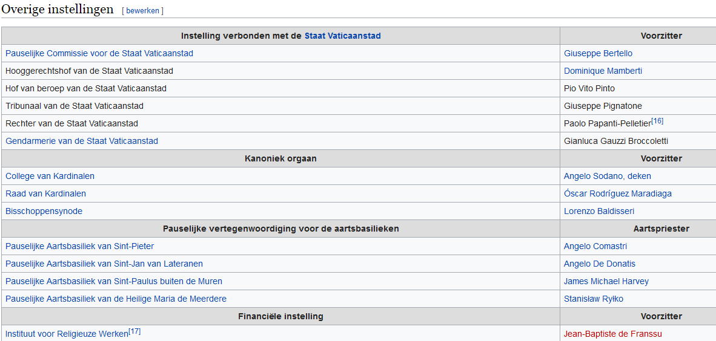Open the Staat Vaticaanstad header link
This screenshot has height=341, width=716.
[342, 36]
